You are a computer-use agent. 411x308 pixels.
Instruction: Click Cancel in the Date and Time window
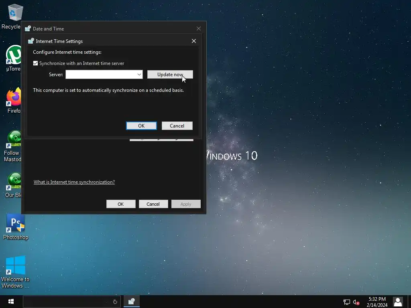point(153,204)
